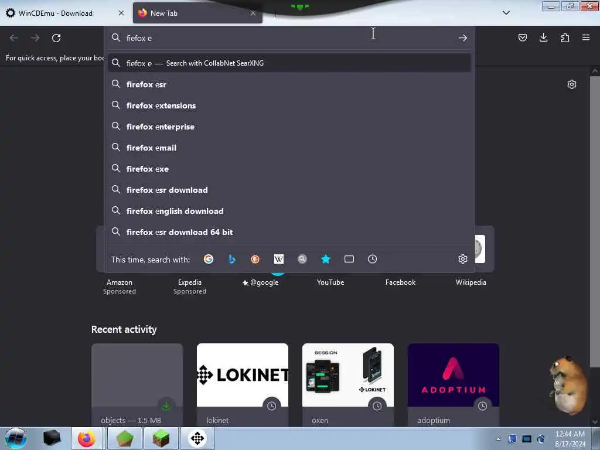Open the Windows Start orb
The width and height of the screenshot is (600, 450).
[x=16, y=438]
